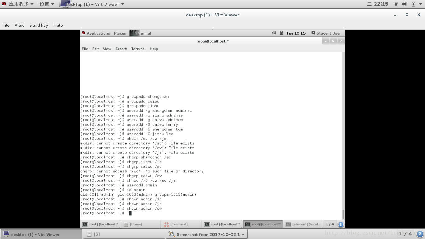Image resolution: width=425 pixels, height=239 pixels.
Task: Click the error 'cannot access ‘/wc’' line
Action: tap(142, 171)
